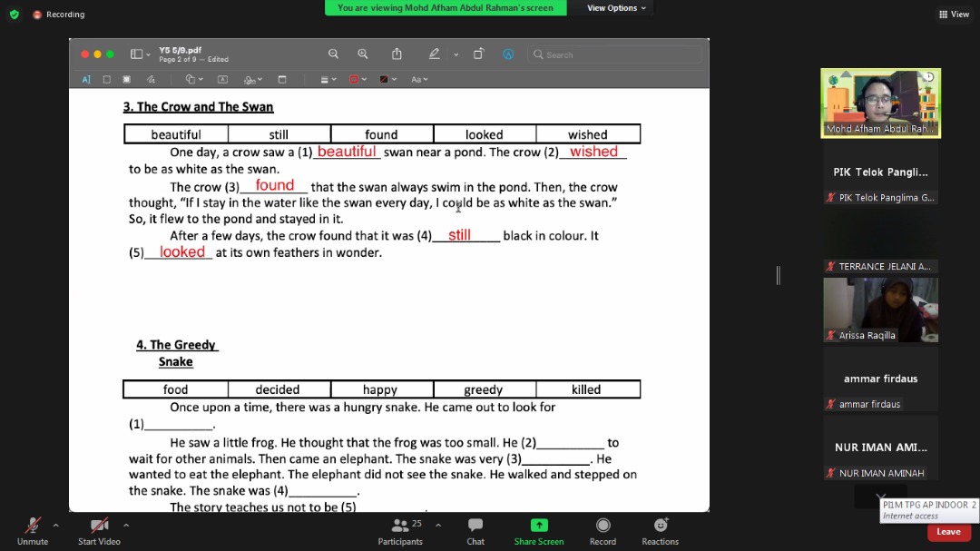Screen dimensions: 980x551
Task: Open the Fill Color swatch
Action: coord(388,80)
